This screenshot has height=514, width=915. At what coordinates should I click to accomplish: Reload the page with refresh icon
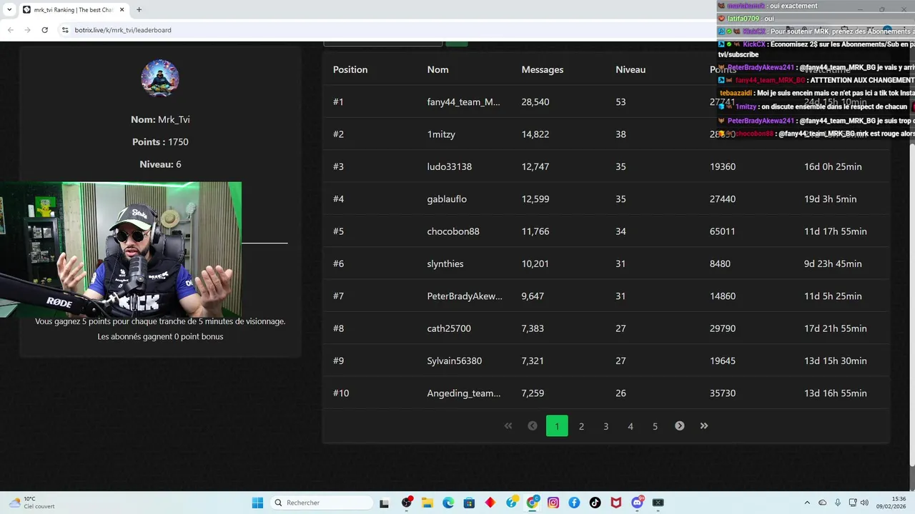point(44,30)
